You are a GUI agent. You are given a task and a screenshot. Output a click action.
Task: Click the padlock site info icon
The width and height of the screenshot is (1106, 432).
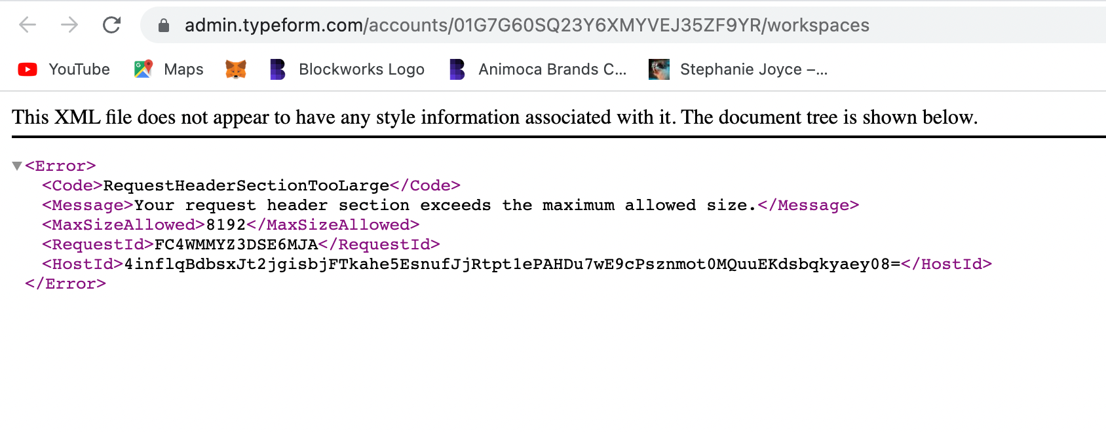point(164,26)
